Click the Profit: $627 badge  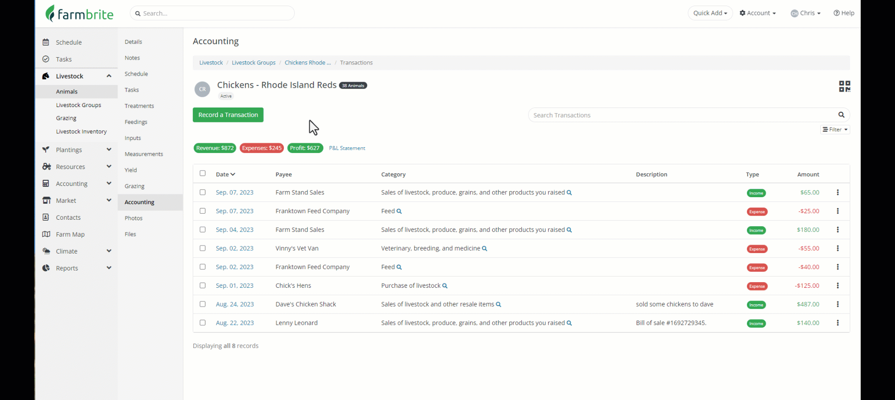(305, 148)
